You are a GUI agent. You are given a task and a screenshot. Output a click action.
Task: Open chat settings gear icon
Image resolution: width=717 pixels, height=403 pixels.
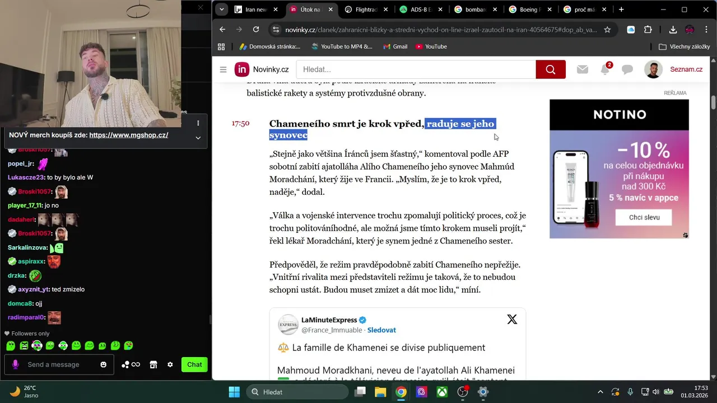click(170, 364)
